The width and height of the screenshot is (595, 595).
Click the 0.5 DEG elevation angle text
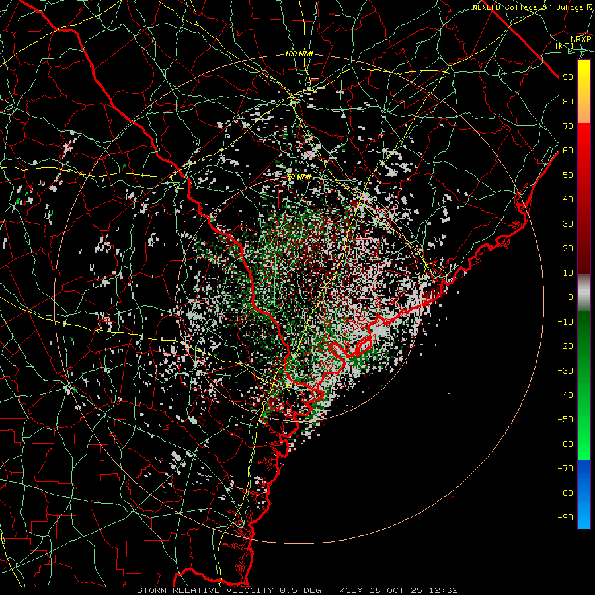tap(300, 590)
